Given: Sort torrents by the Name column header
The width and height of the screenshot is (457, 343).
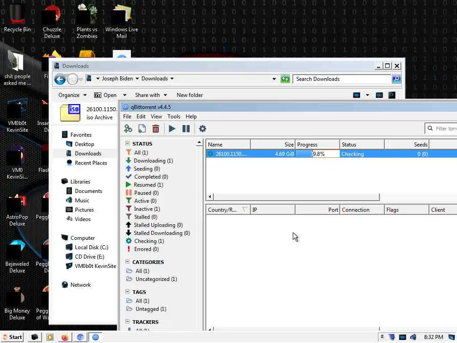Looking at the screenshot, I should tap(228, 144).
